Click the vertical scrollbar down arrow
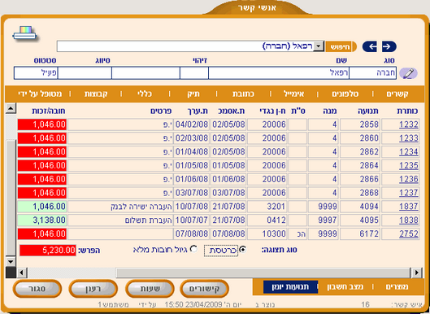This screenshot has width=430, height=314. (x=11, y=261)
